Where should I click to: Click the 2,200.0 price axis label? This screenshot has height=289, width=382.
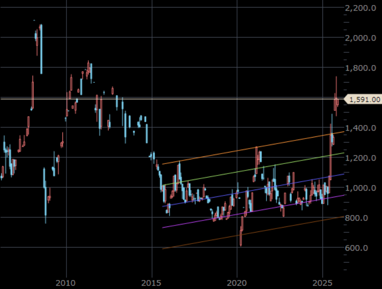click(362, 8)
